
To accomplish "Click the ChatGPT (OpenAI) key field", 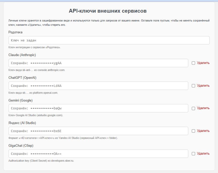I will pos(98,86).
